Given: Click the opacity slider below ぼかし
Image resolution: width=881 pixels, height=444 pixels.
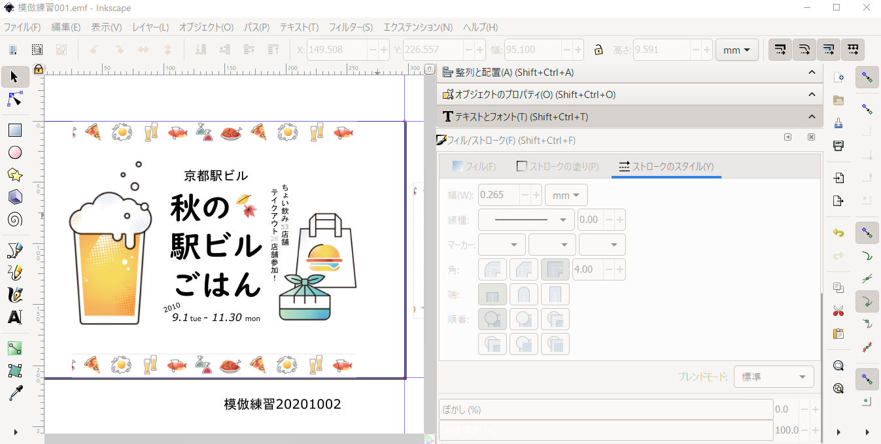Looking at the screenshot, I should pyautogui.click(x=606, y=430).
